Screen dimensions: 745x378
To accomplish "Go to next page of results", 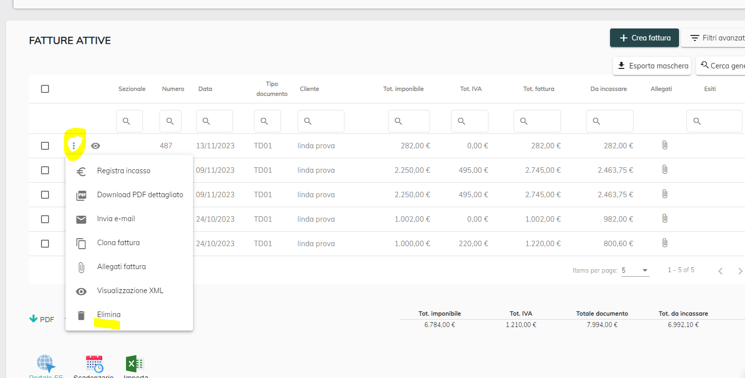I will tap(740, 271).
